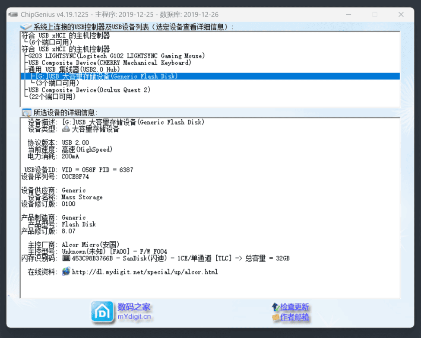
Task: Click the device description line in details
Action: click(x=133, y=122)
